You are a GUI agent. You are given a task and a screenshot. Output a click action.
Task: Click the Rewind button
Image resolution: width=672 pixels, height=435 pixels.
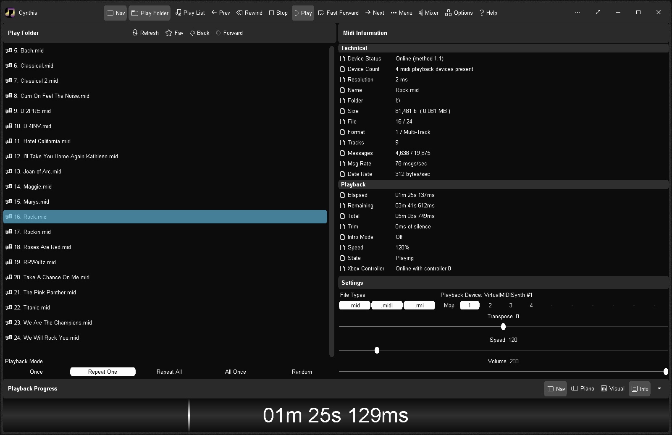click(x=249, y=13)
